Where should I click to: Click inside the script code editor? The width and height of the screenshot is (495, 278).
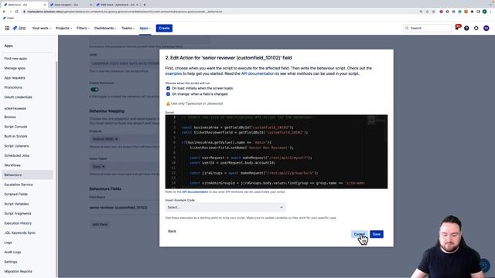(x=276, y=151)
